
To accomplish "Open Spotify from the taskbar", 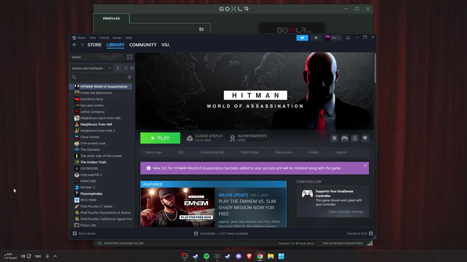I will pyautogui.click(x=207, y=256).
